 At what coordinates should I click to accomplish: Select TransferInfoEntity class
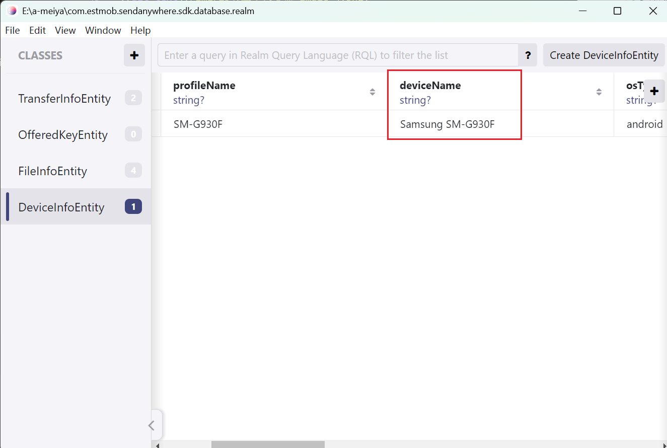tap(64, 99)
